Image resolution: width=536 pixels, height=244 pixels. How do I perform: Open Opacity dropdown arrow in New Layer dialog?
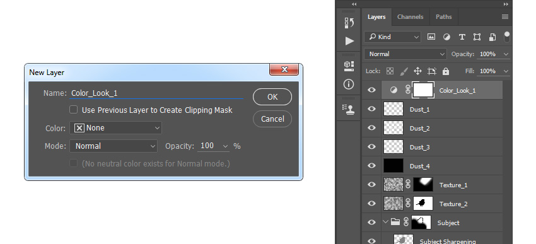(225, 146)
